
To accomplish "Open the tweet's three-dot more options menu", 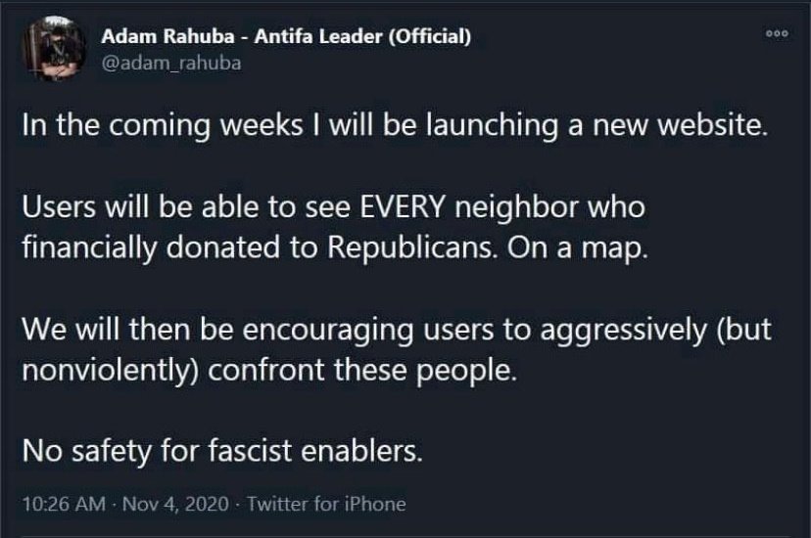I will (777, 33).
